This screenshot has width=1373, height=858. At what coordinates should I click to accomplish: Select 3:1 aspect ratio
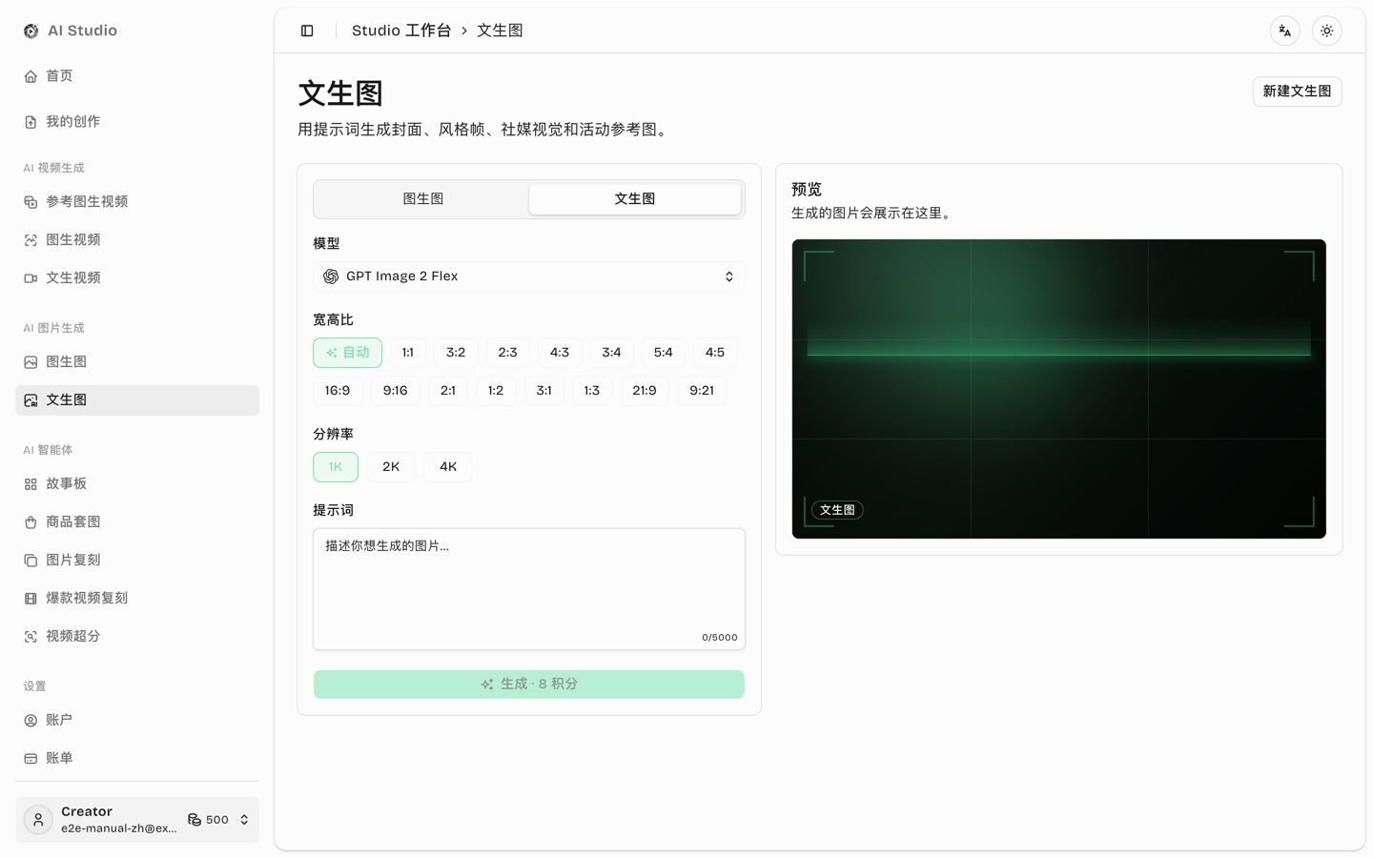point(544,391)
